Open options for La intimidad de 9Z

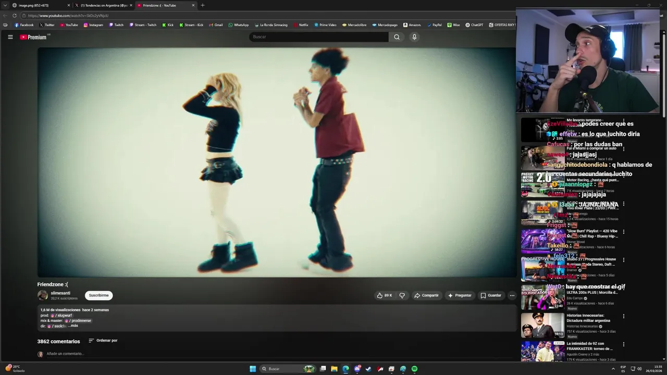624,344
